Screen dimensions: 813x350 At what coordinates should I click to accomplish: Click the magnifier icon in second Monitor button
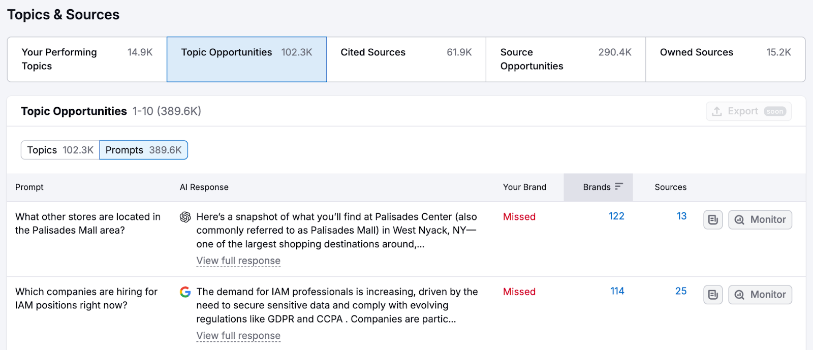tap(739, 295)
